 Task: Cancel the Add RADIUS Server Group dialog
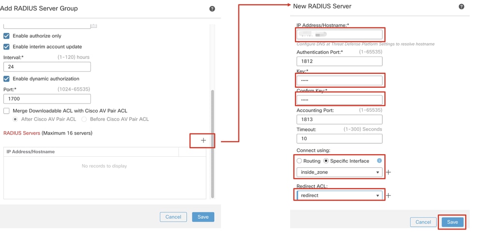(173, 217)
